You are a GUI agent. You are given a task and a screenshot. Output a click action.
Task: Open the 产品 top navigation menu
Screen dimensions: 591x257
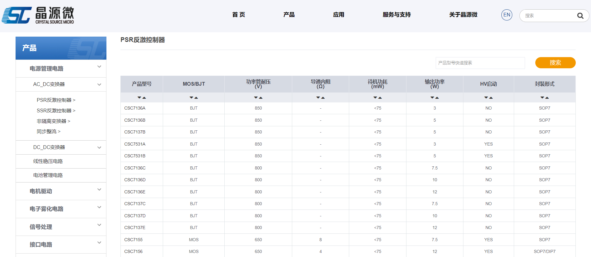tap(289, 15)
